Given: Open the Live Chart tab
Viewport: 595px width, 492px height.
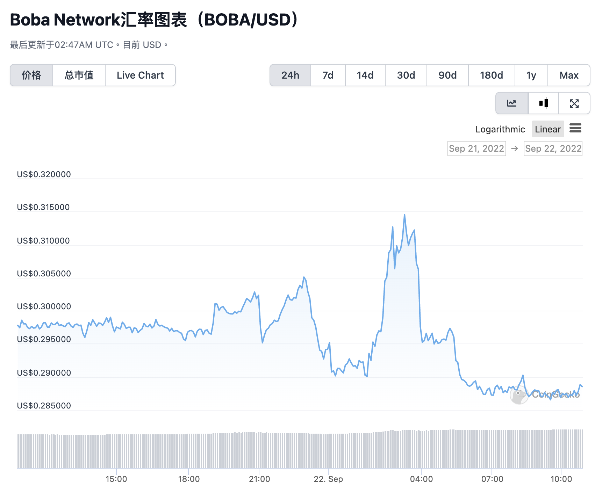Looking at the screenshot, I should (x=140, y=75).
